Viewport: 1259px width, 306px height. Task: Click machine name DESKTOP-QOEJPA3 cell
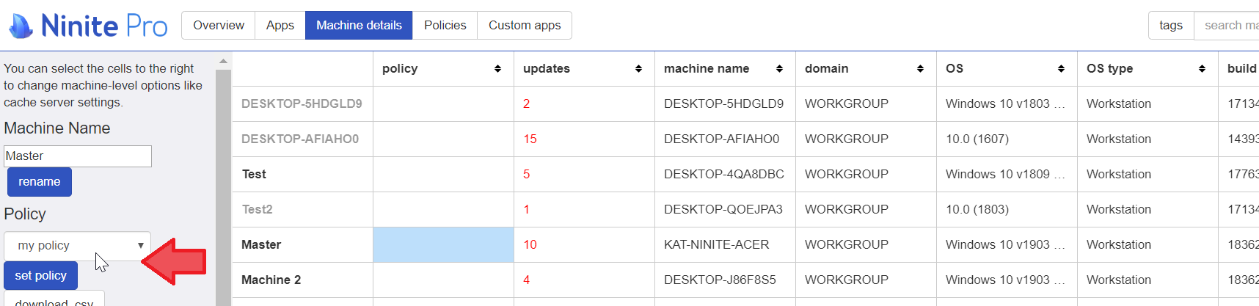click(725, 209)
